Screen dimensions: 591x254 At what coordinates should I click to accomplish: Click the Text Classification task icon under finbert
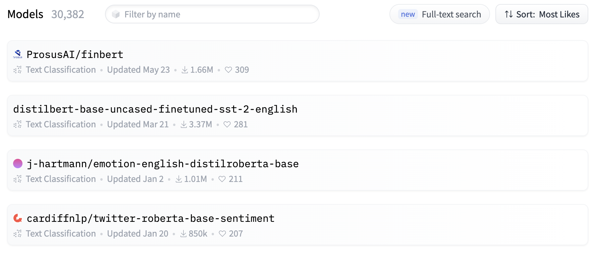pyautogui.click(x=17, y=70)
